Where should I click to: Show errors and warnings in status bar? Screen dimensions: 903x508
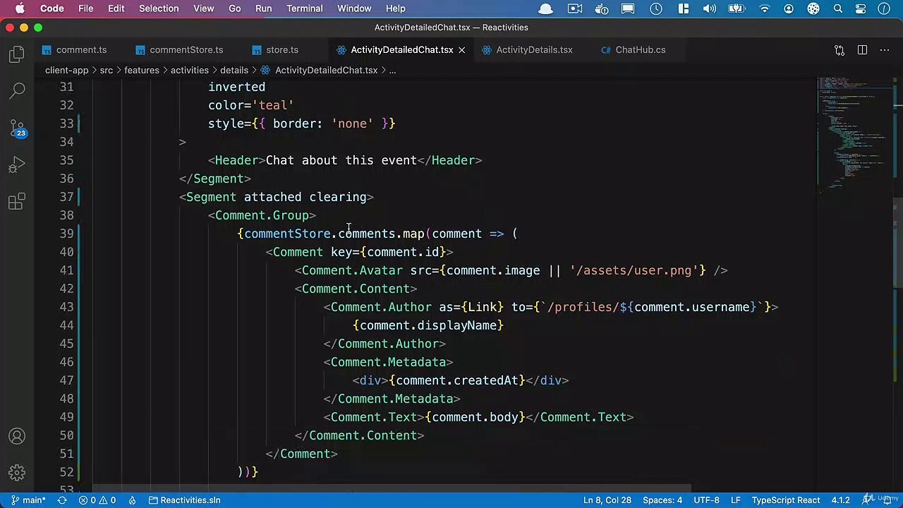coord(97,500)
